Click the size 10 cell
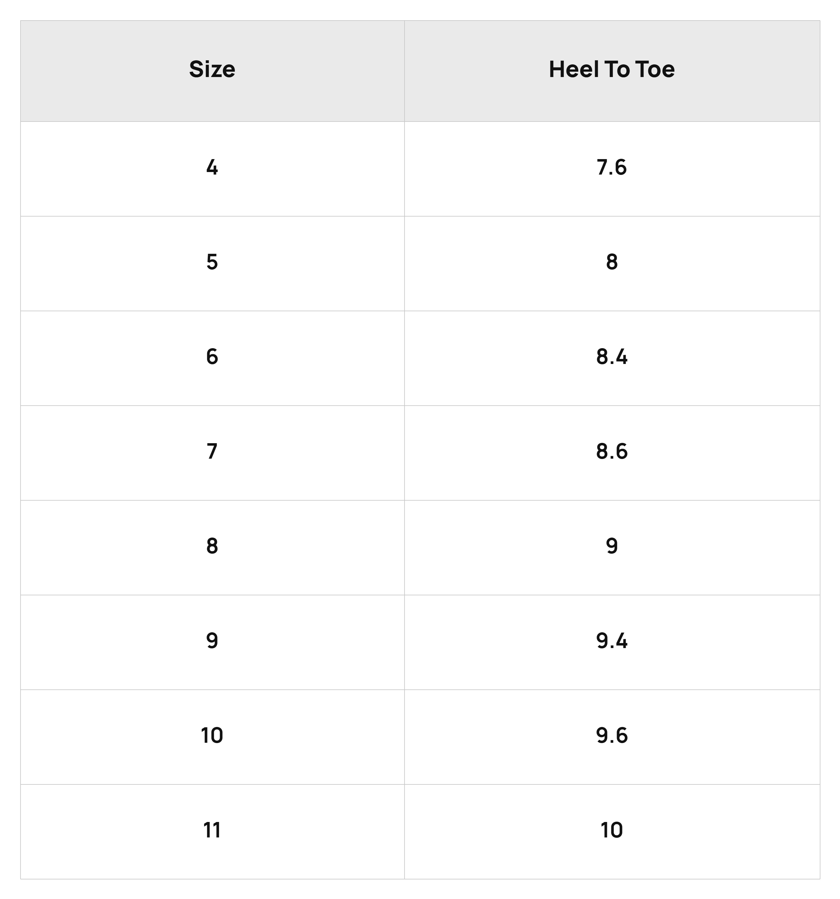 [x=212, y=737]
